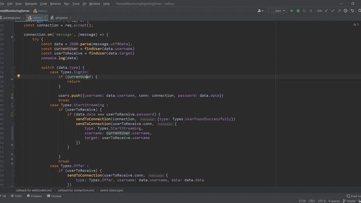Click the CRLF line separator status
This screenshot has height=203, width=361.
coord(311,201)
